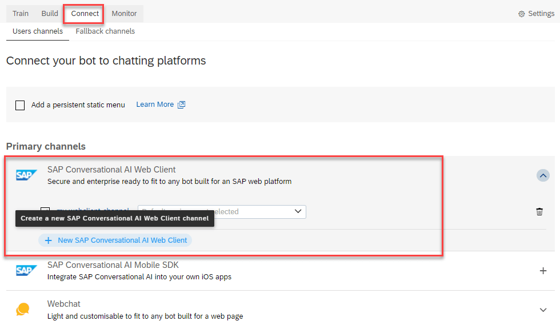Open Settings via the gear icon
560x329 pixels.
521,14
